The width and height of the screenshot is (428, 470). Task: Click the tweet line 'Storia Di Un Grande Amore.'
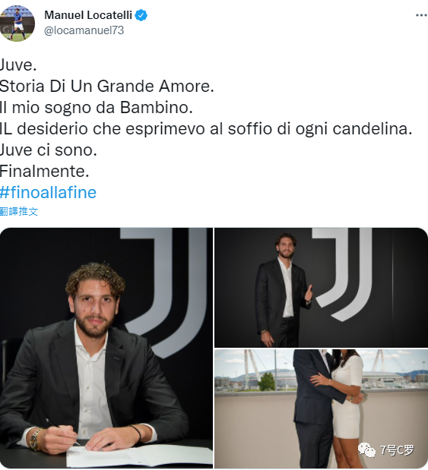click(107, 87)
